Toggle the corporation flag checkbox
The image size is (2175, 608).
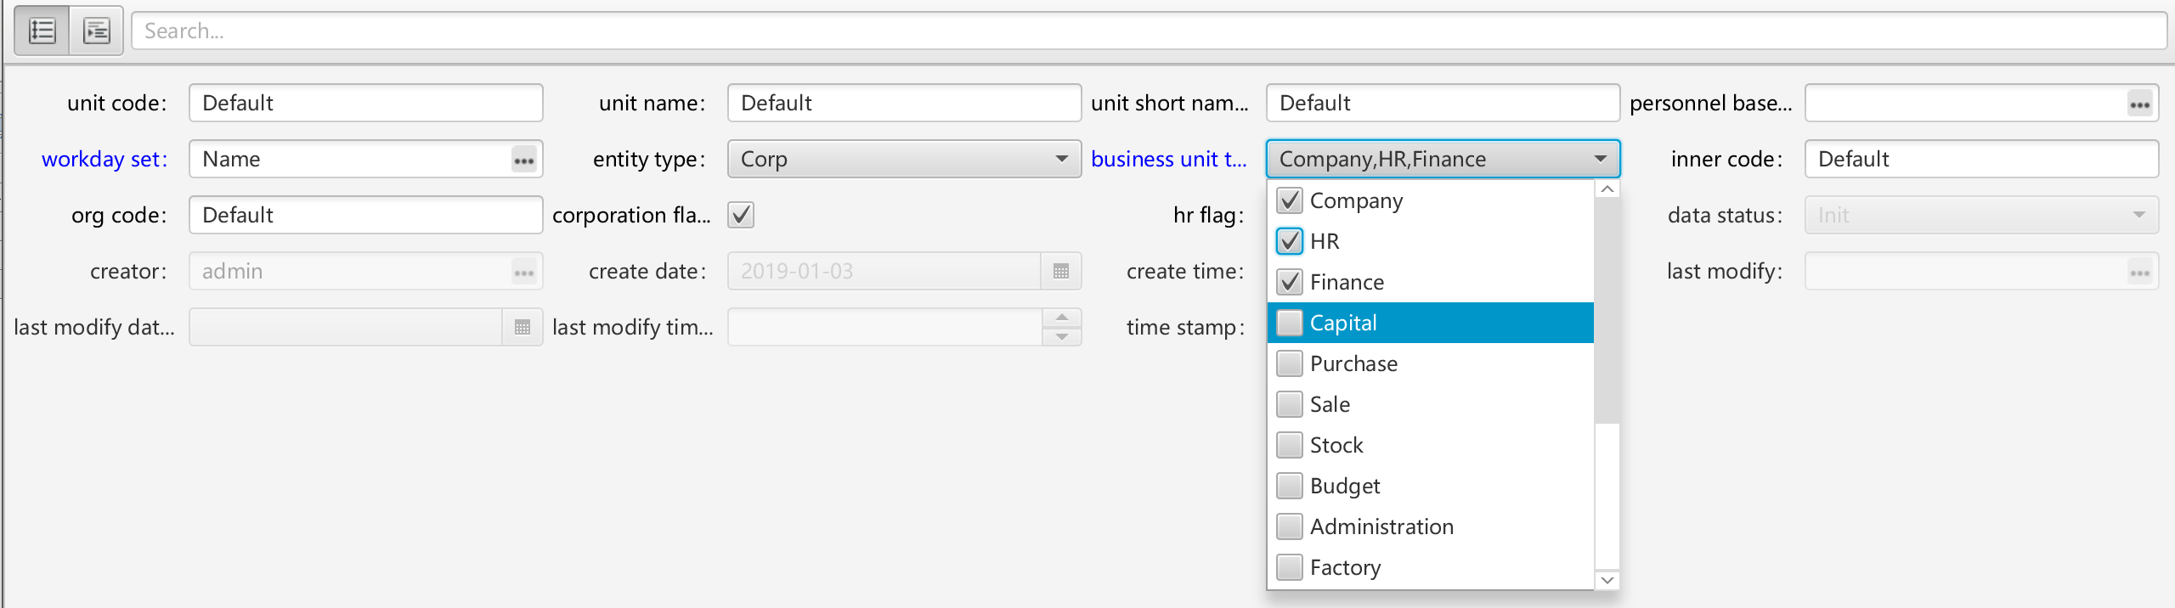(x=741, y=215)
